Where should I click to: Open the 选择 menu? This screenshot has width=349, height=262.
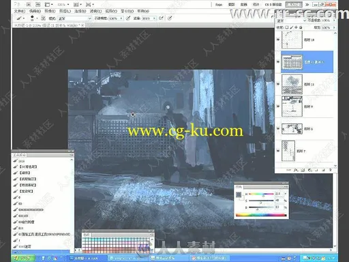[80, 11]
